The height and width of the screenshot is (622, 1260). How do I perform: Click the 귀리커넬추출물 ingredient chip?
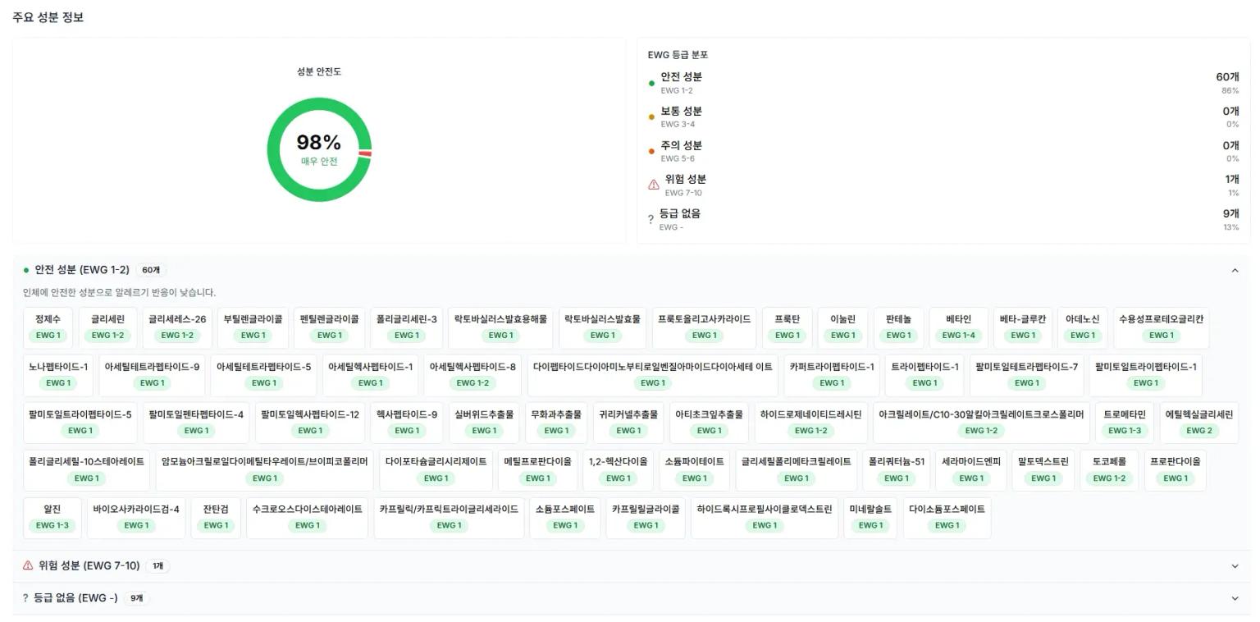pyautogui.click(x=628, y=423)
